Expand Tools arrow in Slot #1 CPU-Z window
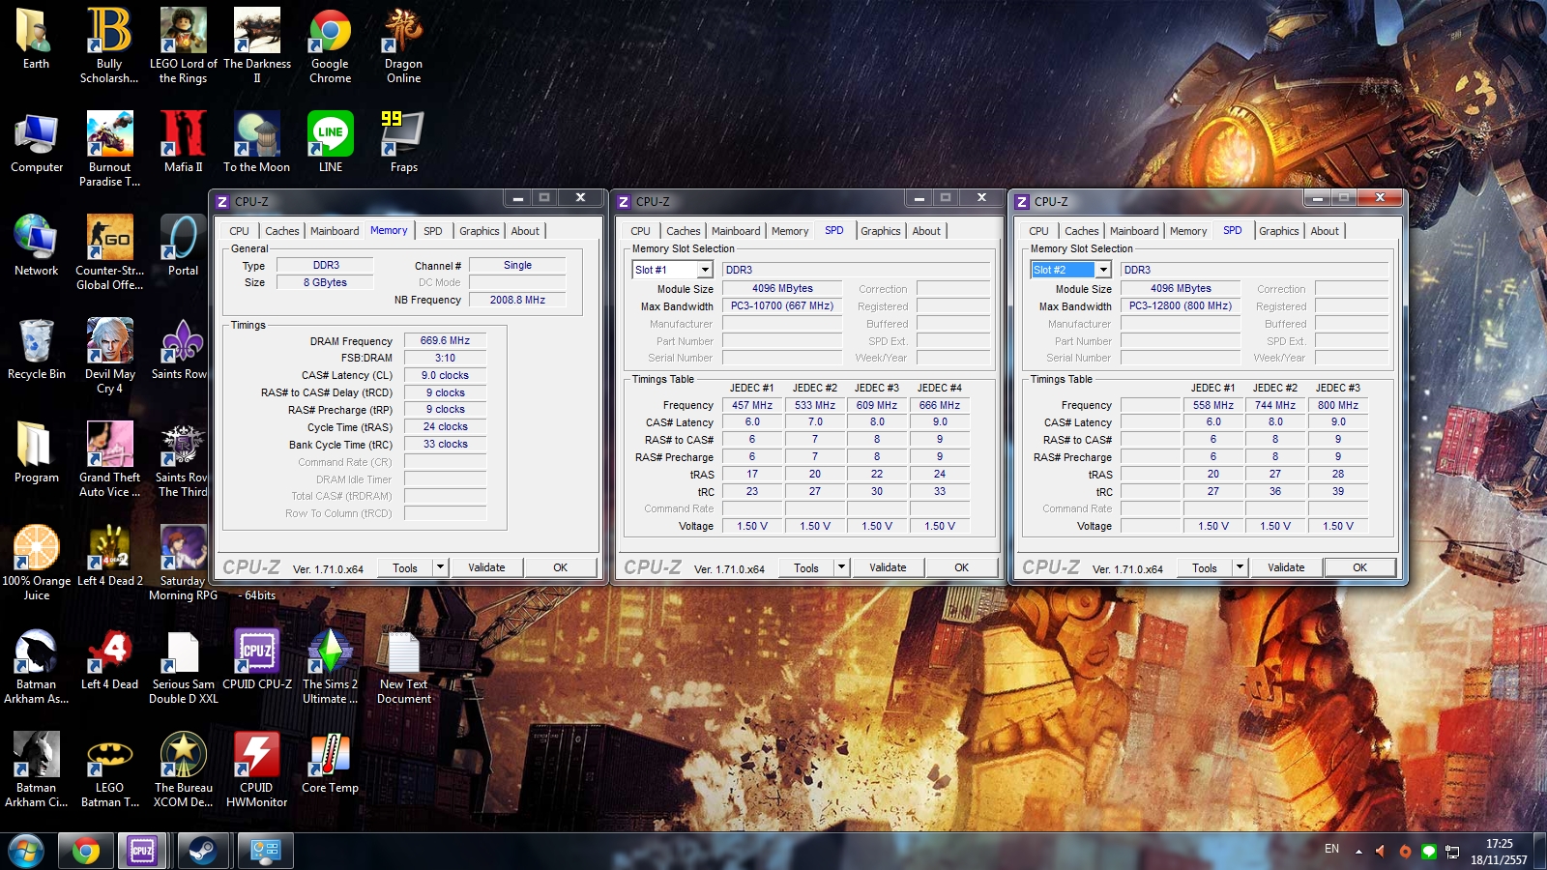The width and height of the screenshot is (1547, 870). [842, 567]
